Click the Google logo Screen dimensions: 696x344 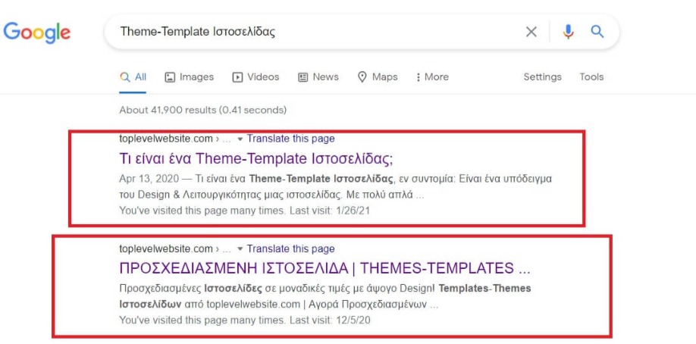tap(37, 33)
